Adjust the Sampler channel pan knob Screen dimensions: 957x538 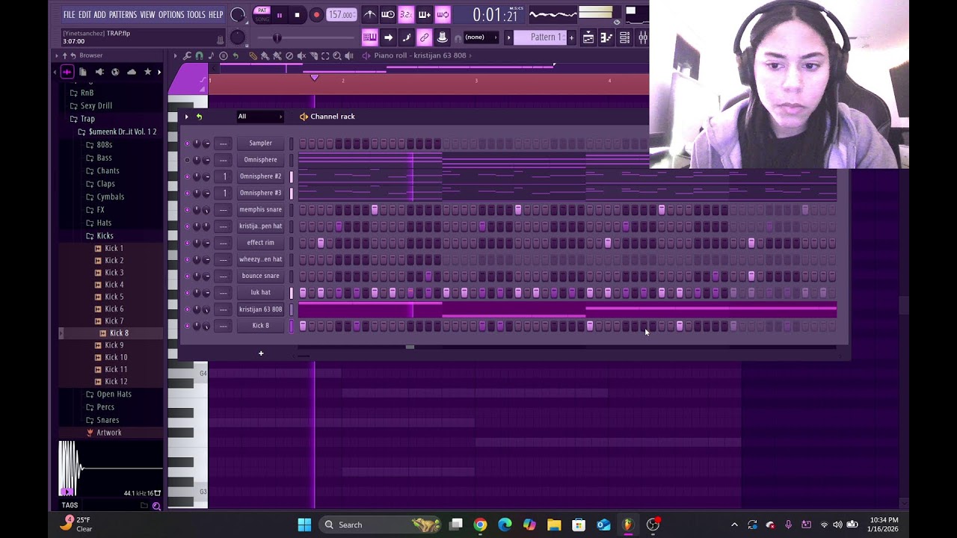click(x=197, y=143)
